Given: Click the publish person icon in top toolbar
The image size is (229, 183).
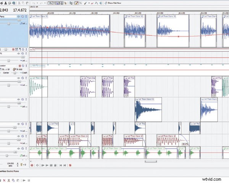Looking at the screenshot, I should tap(6, 3).
